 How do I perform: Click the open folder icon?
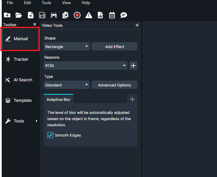coord(19,15)
